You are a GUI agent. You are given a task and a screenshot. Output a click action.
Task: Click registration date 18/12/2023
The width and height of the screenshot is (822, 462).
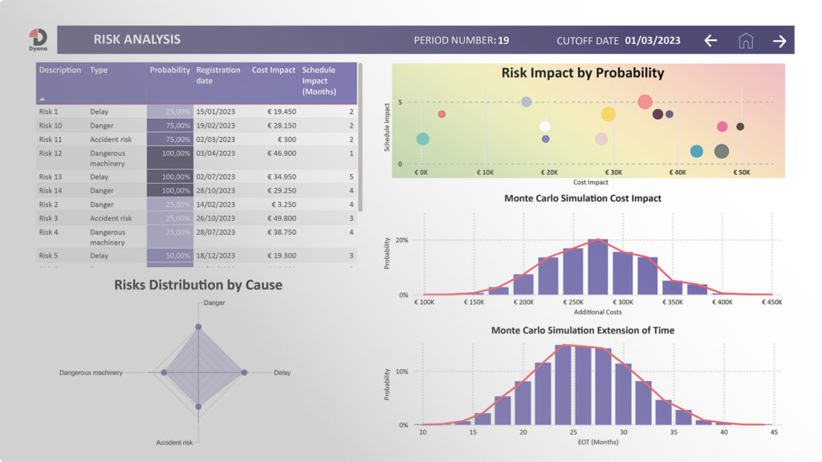(215, 256)
